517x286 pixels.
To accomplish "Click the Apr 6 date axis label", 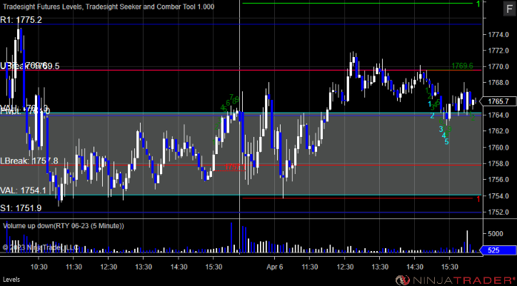I will click(275, 267).
